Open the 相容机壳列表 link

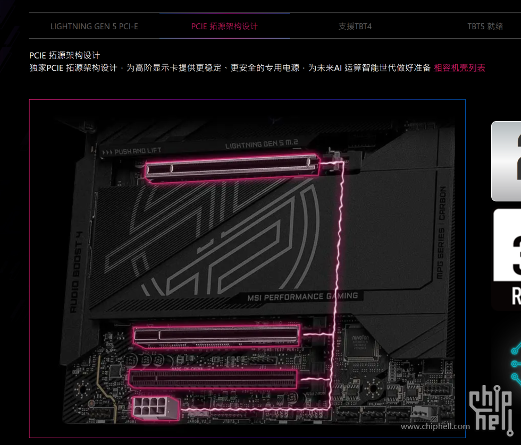(459, 67)
